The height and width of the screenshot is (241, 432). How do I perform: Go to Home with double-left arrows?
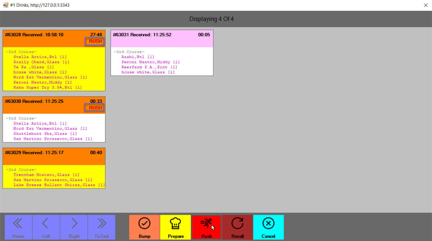click(x=18, y=227)
